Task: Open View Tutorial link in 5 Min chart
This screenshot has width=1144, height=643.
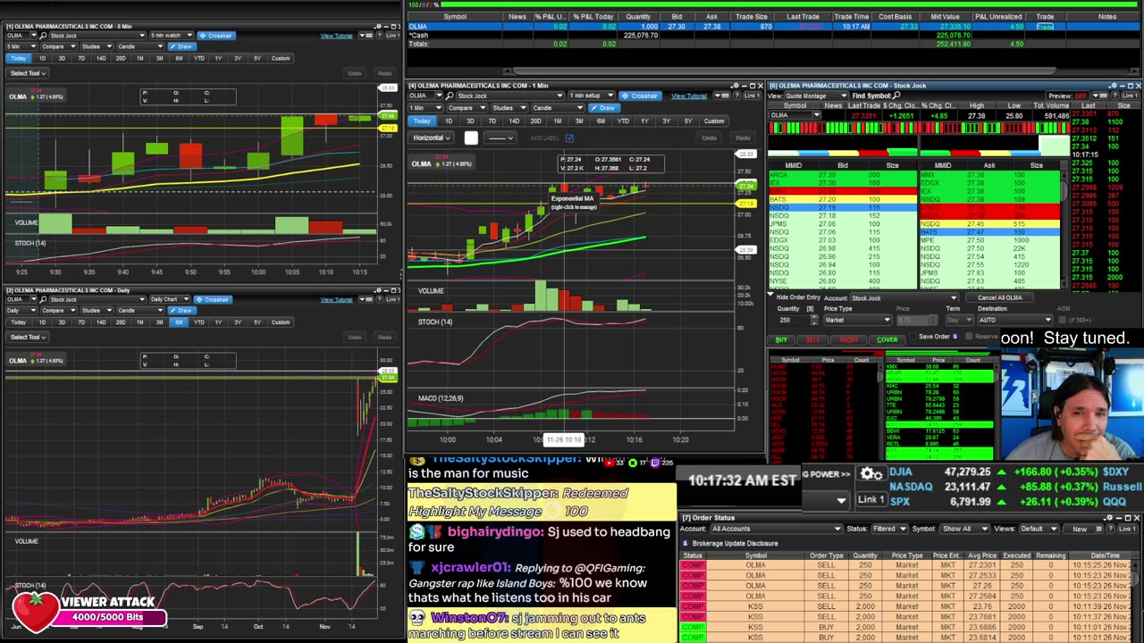Action: coord(336,36)
